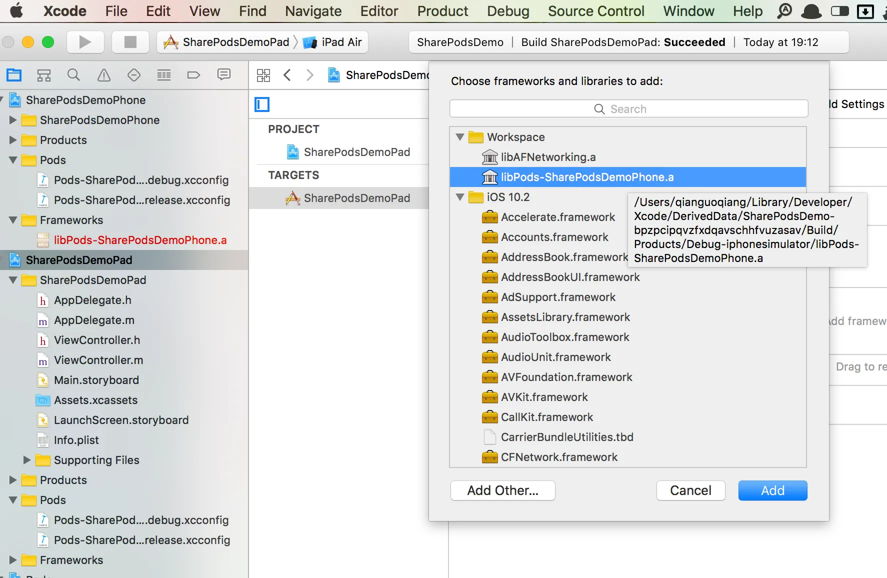This screenshot has width=887, height=578.
Task: Collapse the SharePodsDemoPad folder group
Action: click(x=13, y=280)
